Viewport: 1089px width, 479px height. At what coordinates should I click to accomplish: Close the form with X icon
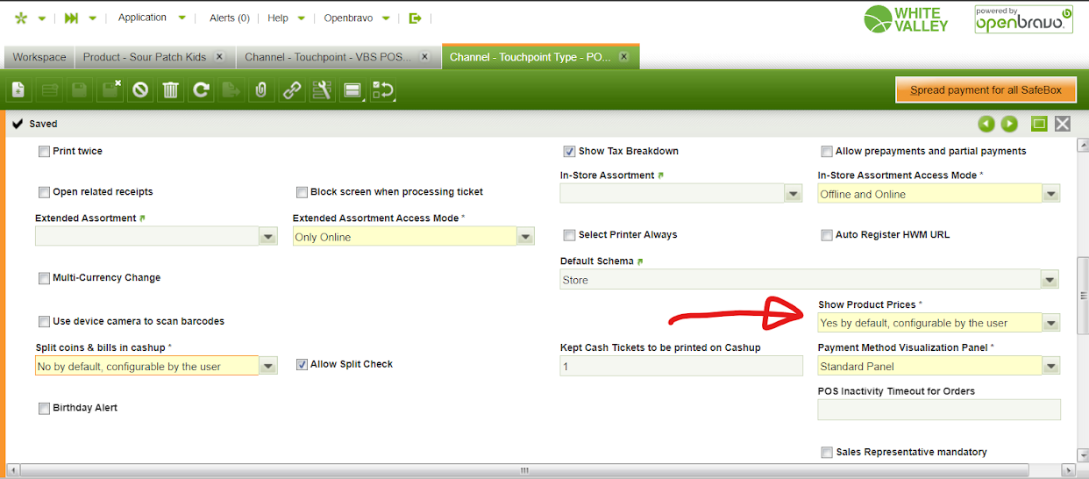pos(1063,124)
